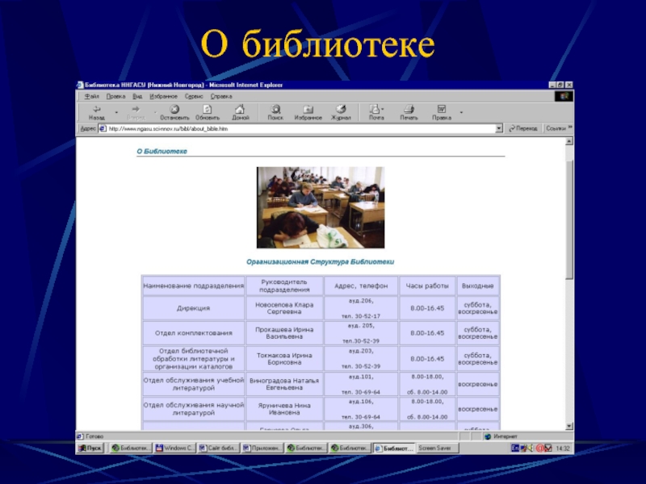Click the Наименование подразделения header cell

(193, 286)
